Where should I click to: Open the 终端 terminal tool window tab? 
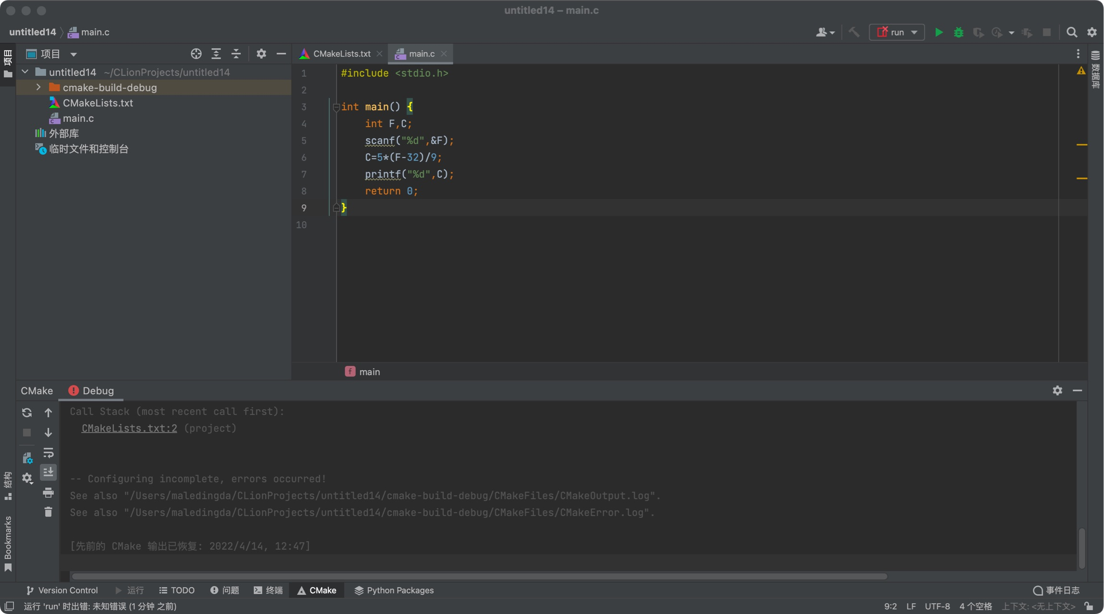tap(268, 590)
